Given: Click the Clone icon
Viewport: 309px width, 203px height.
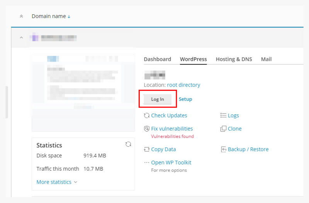Looking at the screenshot, I should point(223,129).
